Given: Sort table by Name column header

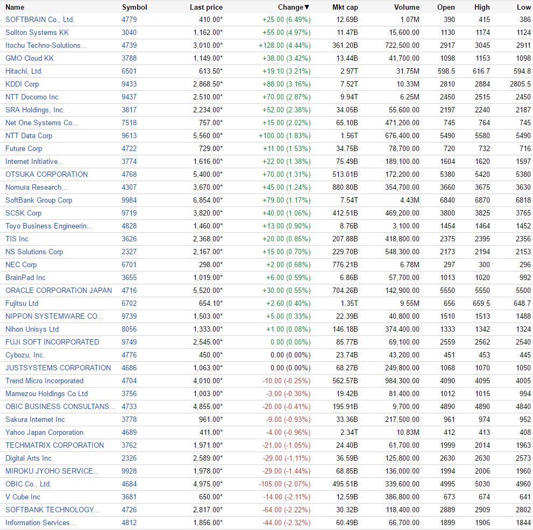Looking at the screenshot, I should click(15, 7).
